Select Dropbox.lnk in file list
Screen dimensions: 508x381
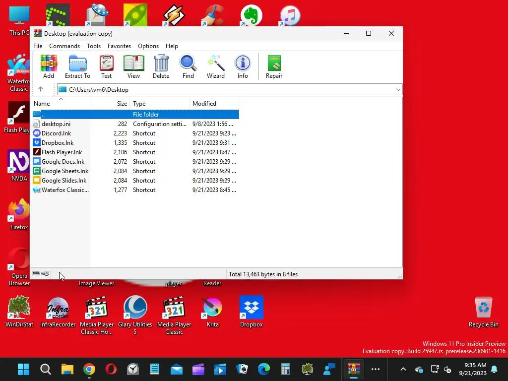135,142
